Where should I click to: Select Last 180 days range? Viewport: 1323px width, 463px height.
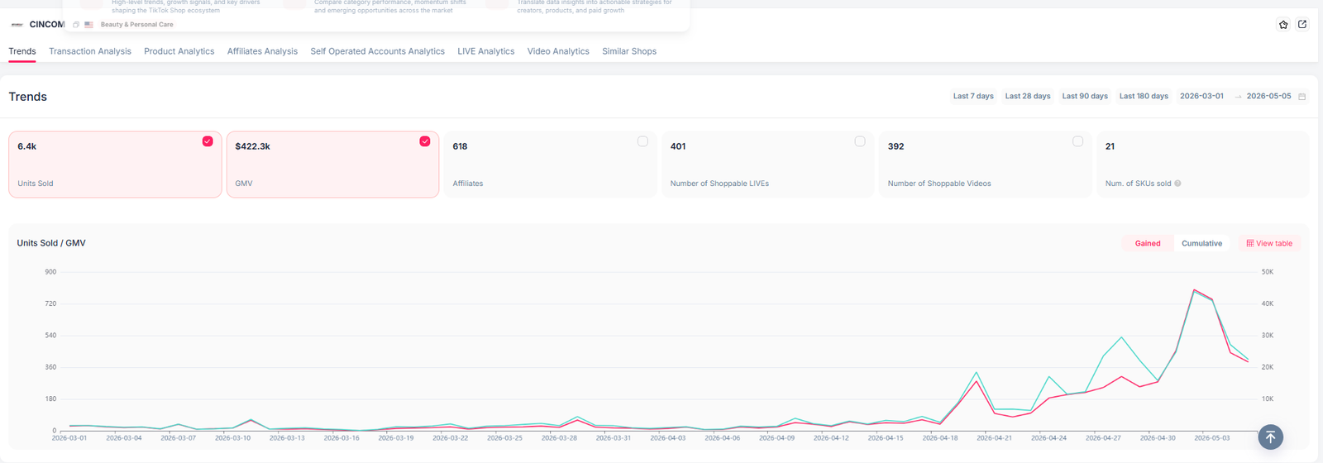click(1144, 97)
